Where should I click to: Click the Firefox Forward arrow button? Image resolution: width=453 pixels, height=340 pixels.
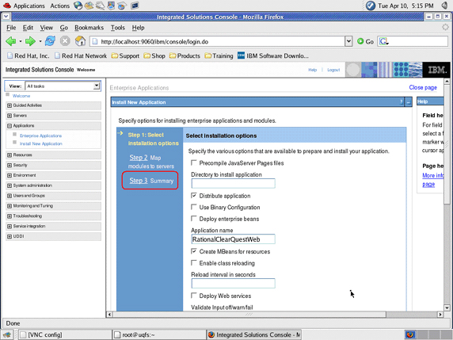(x=30, y=41)
